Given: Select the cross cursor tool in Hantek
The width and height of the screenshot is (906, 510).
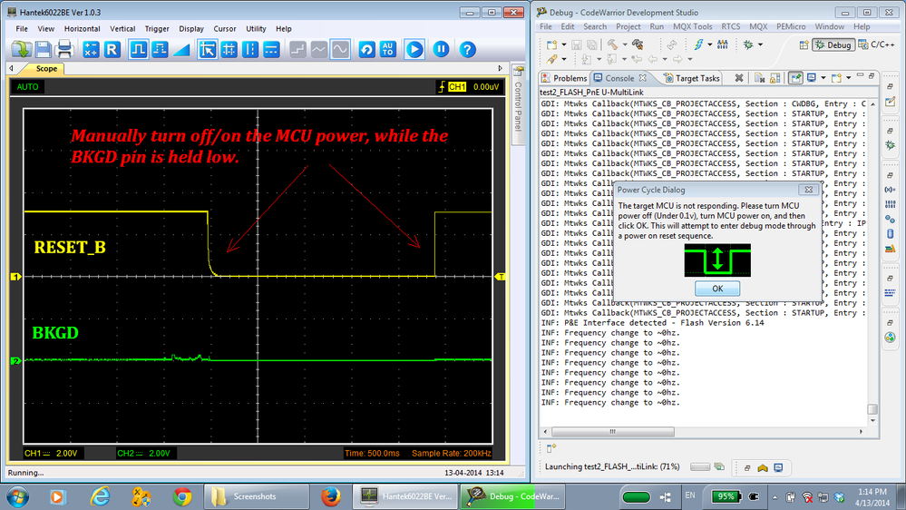Looking at the screenshot, I should tap(229, 50).
